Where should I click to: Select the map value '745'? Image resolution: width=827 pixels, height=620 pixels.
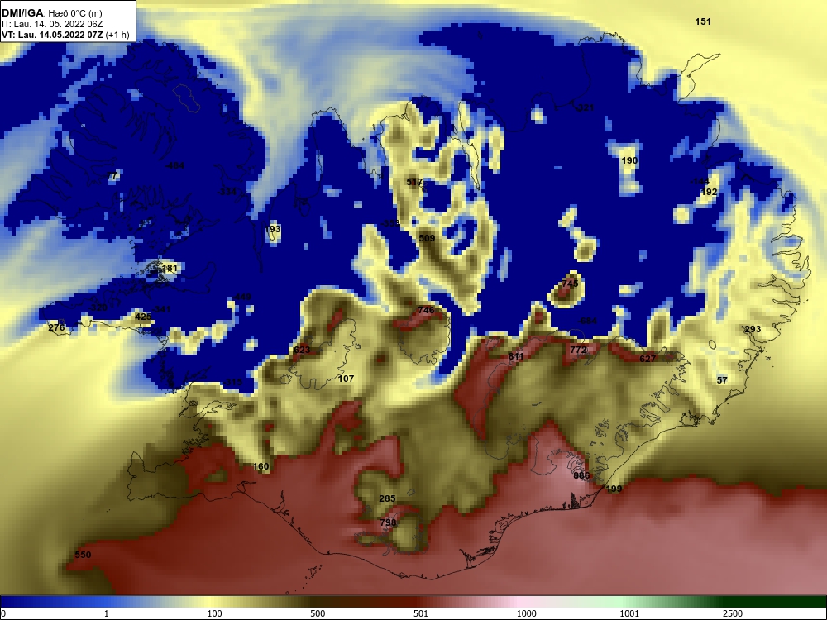(x=570, y=283)
